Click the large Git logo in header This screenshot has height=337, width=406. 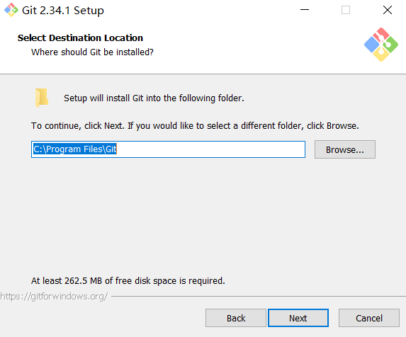[x=381, y=45]
